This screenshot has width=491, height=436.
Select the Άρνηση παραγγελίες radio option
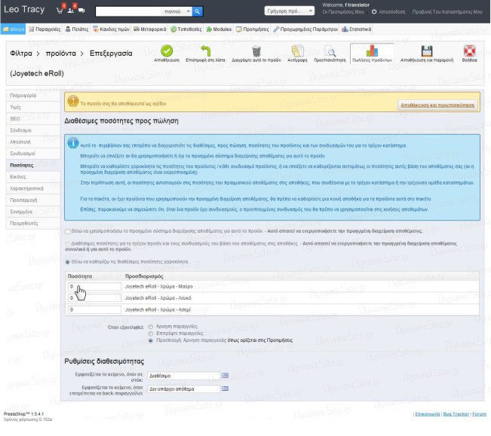151,327
